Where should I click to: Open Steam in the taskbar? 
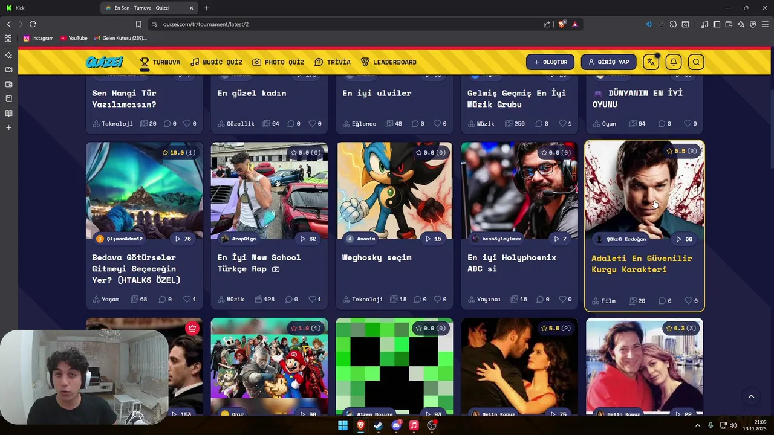tap(378, 425)
